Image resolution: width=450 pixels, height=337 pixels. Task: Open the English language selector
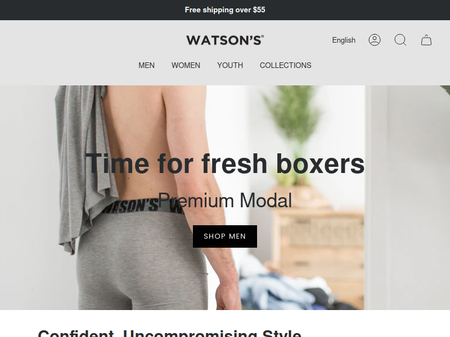click(x=344, y=40)
